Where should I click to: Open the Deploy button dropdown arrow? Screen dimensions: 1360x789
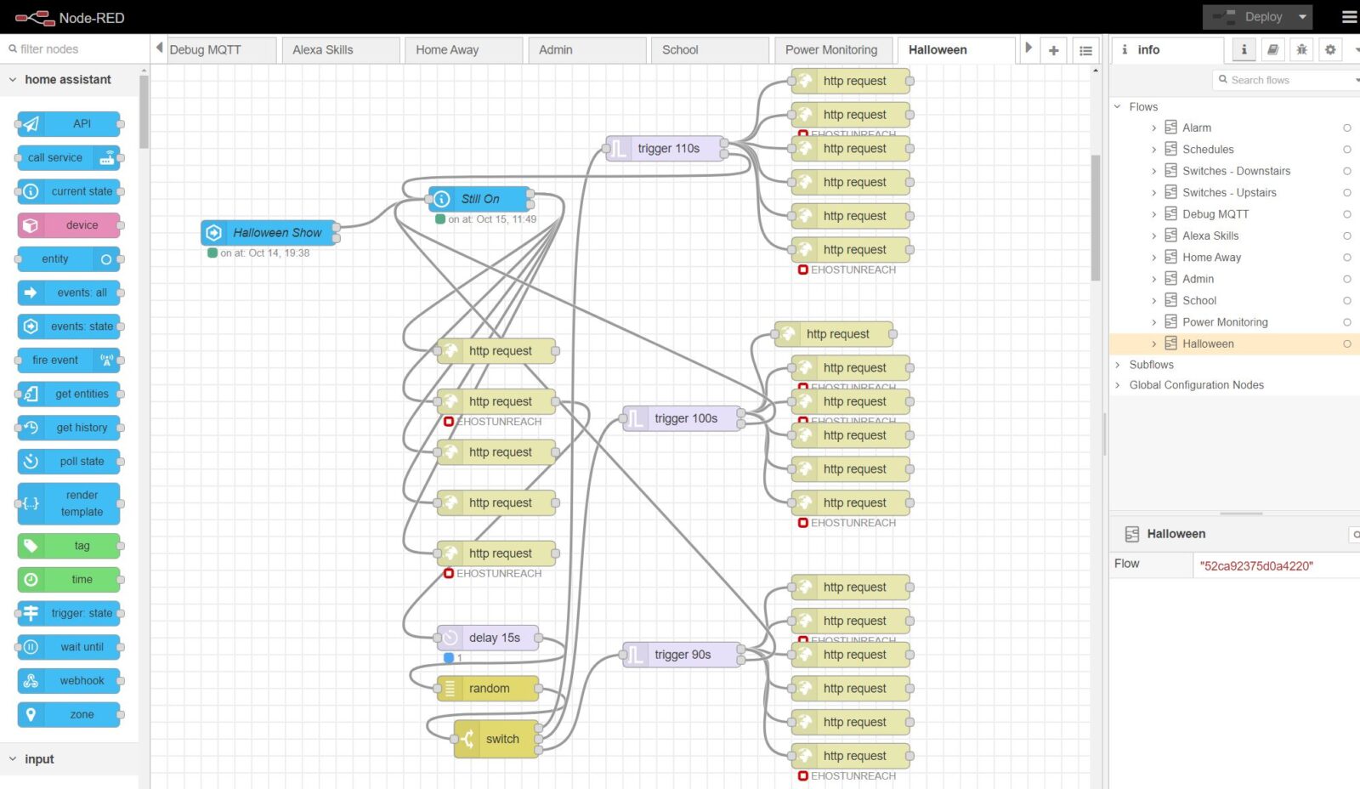click(1303, 16)
